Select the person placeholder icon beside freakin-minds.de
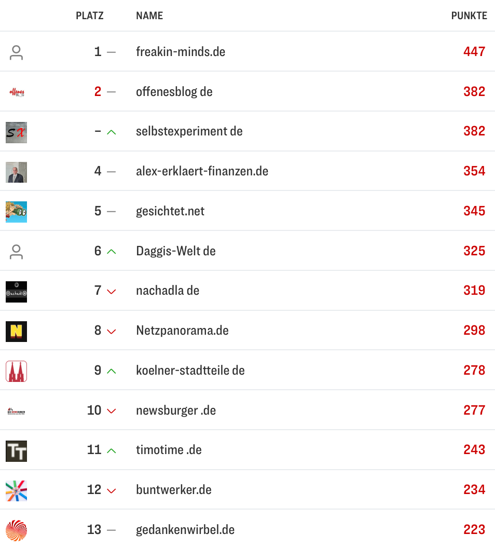The width and height of the screenshot is (495, 548). (16, 52)
